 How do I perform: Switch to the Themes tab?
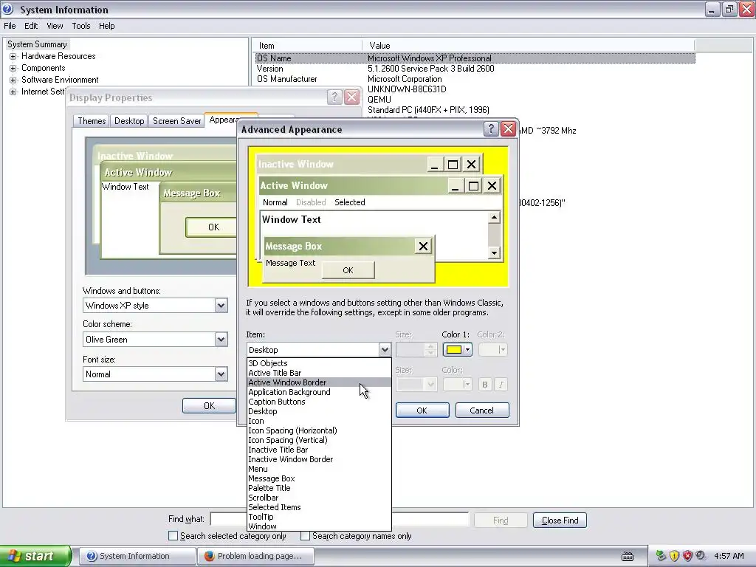click(x=92, y=121)
